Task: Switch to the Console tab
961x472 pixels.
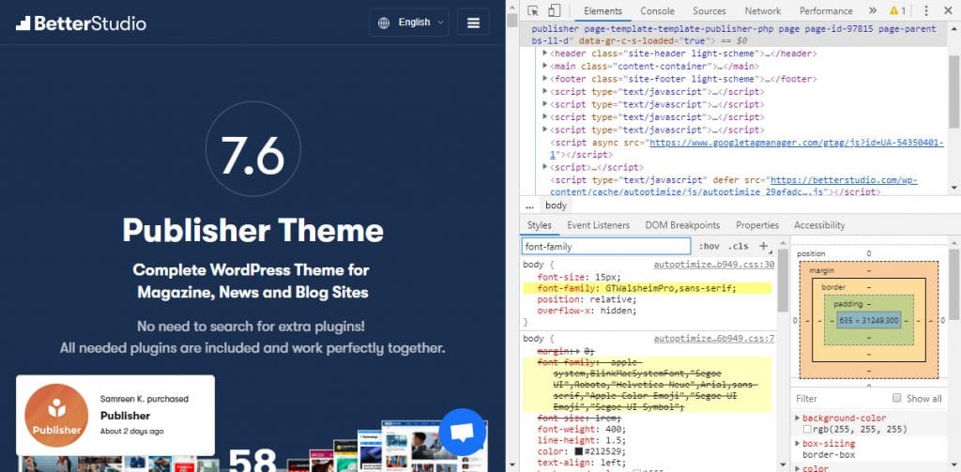Action: point(657,10)
